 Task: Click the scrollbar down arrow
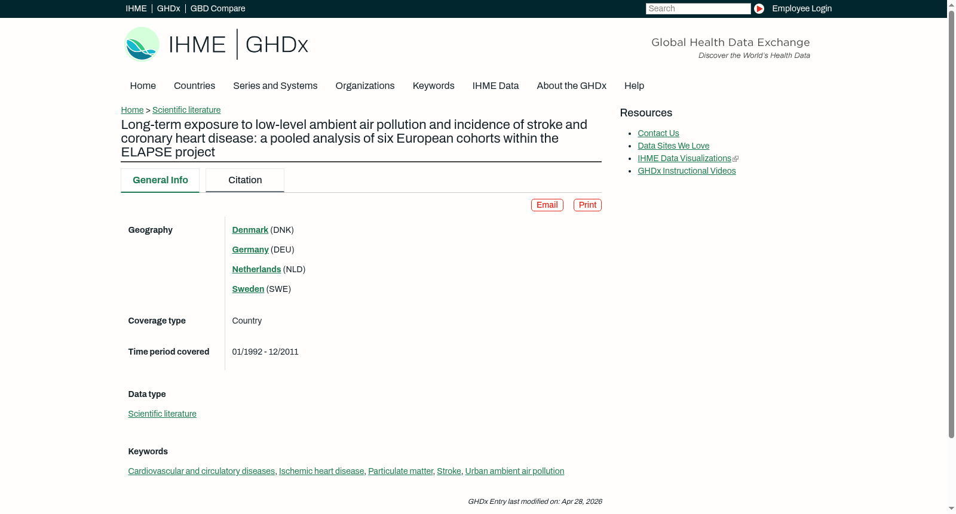point(951,509)
